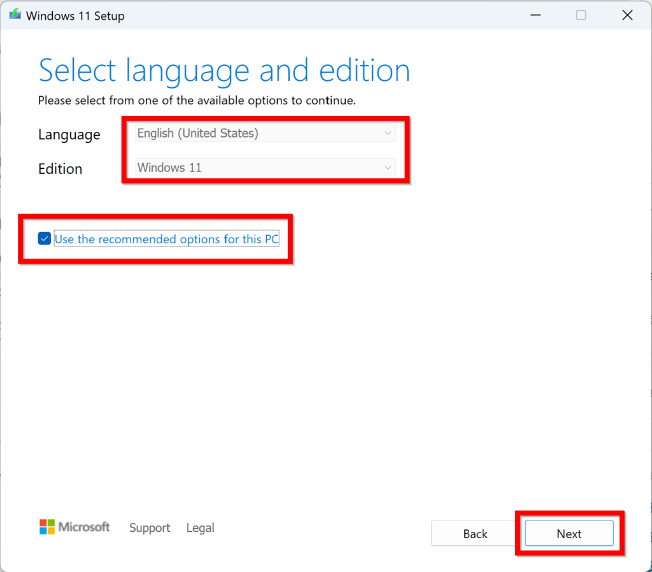
Task: Click the "Select language and edition" heading
Action: click(224, 70)
